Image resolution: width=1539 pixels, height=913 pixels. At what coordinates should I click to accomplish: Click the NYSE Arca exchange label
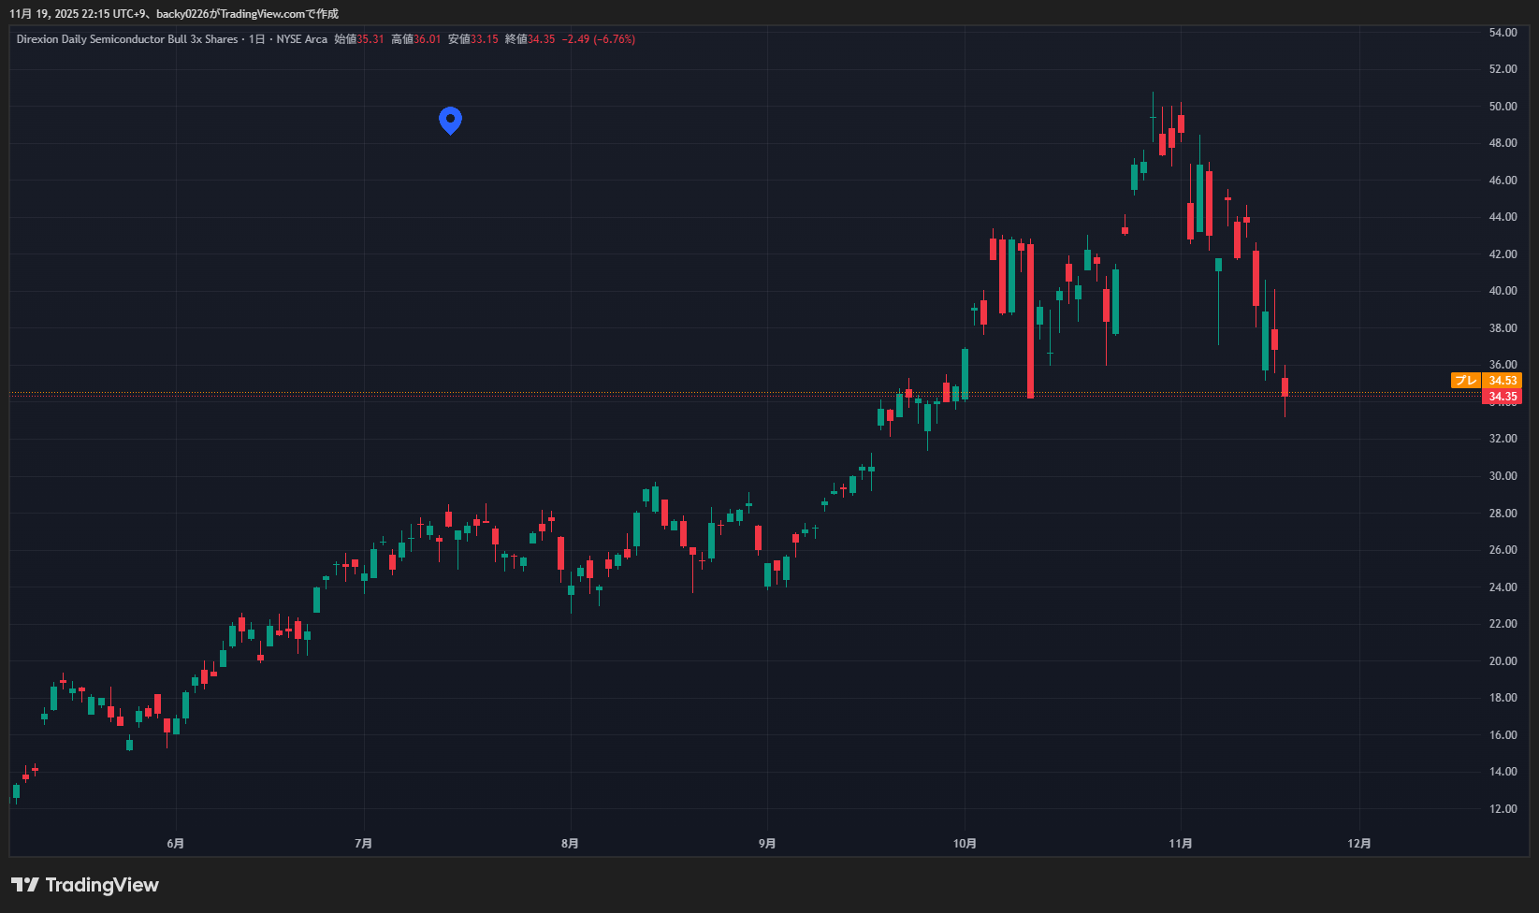pyautogui.click(x=301, y=39)
